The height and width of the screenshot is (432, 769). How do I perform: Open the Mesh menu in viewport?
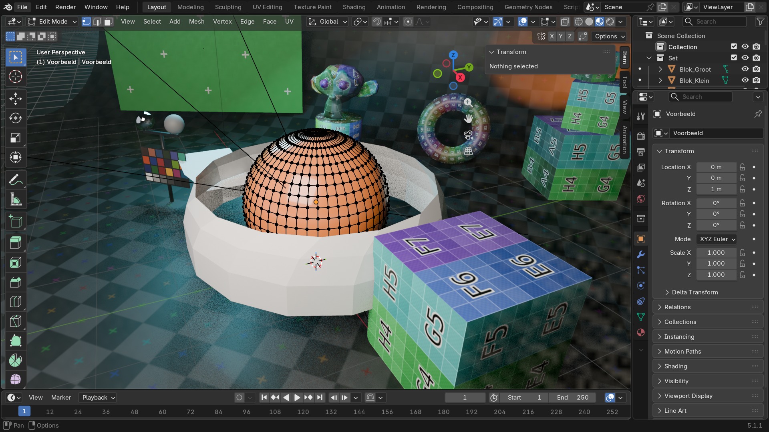pos(197,22)
